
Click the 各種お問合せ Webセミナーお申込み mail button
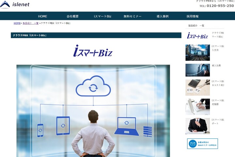point(202,144)
